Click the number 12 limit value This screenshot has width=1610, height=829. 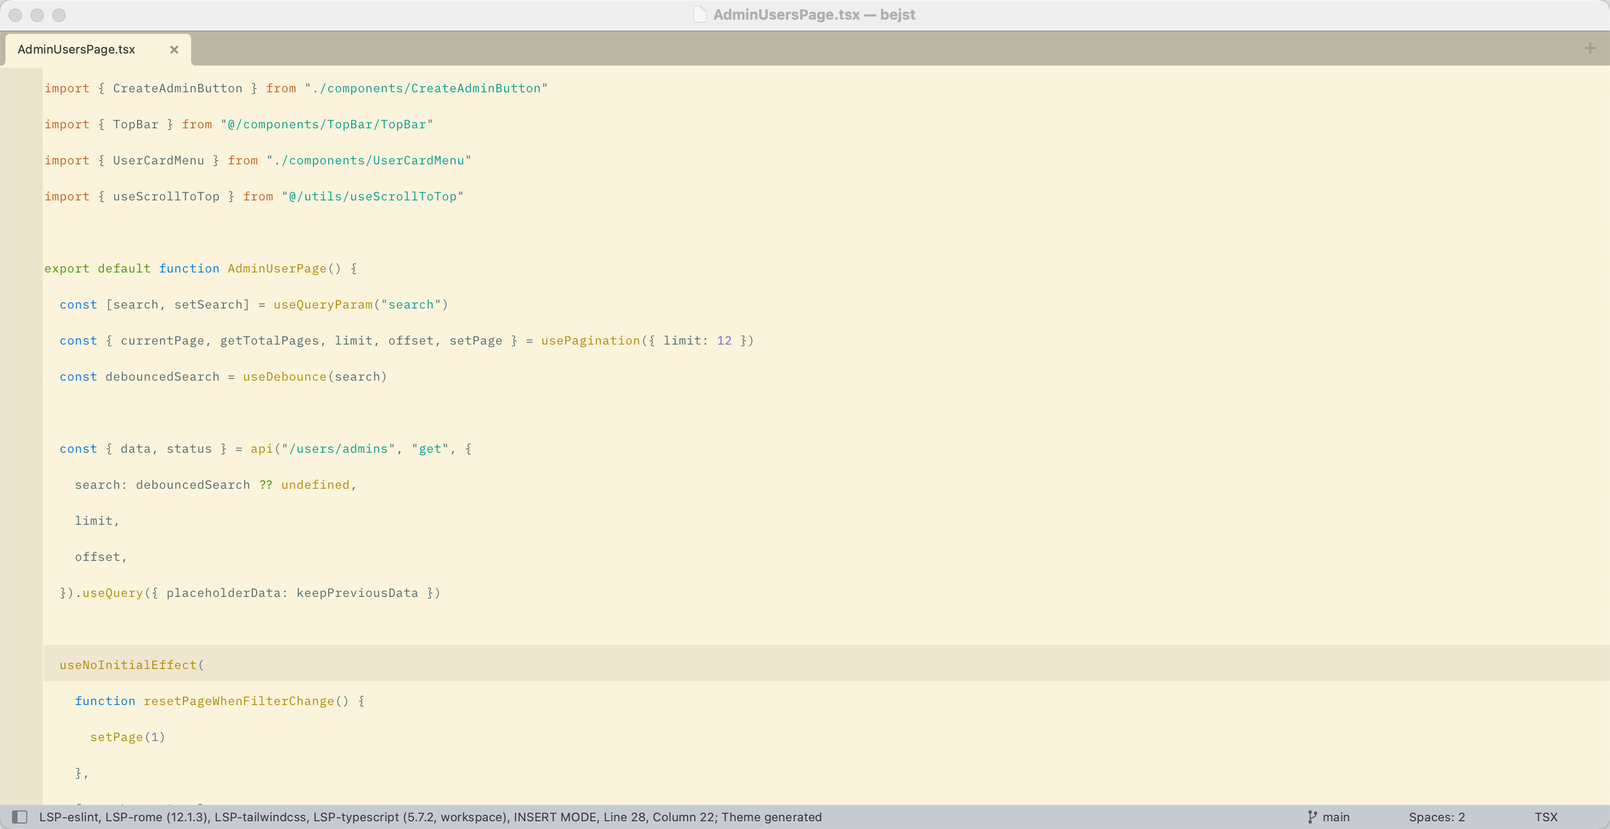pos(724,341)
